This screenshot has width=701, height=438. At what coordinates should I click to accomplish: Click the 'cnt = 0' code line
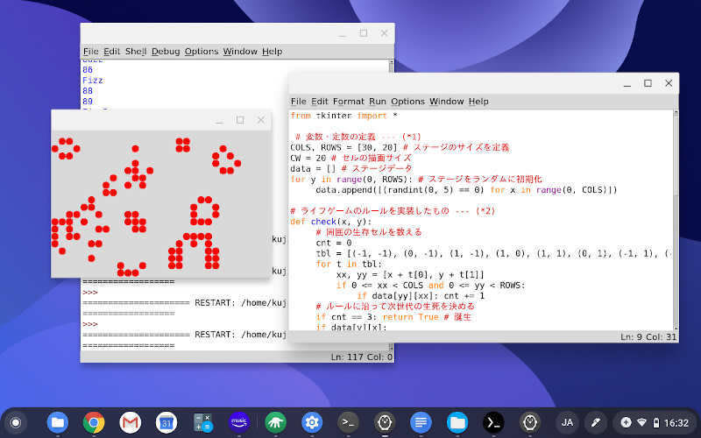point(334,243)
